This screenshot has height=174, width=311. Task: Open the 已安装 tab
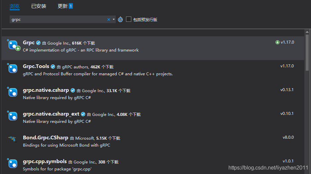pos(39,6)
